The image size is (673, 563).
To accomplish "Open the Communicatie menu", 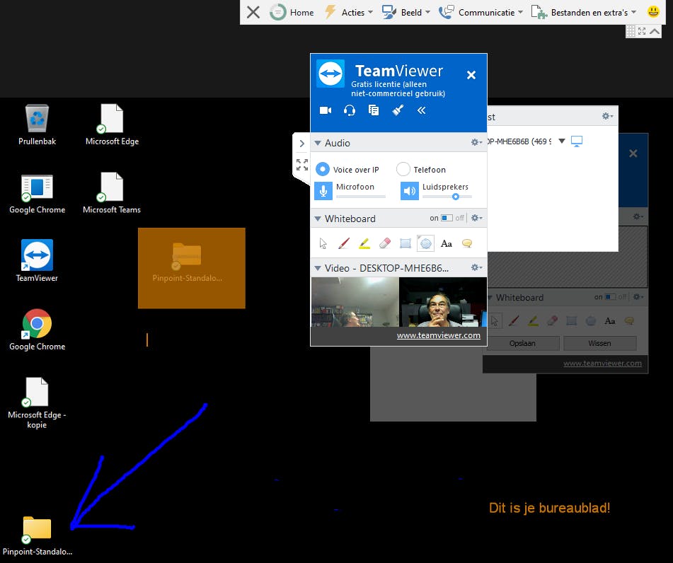I will (481, 13).
